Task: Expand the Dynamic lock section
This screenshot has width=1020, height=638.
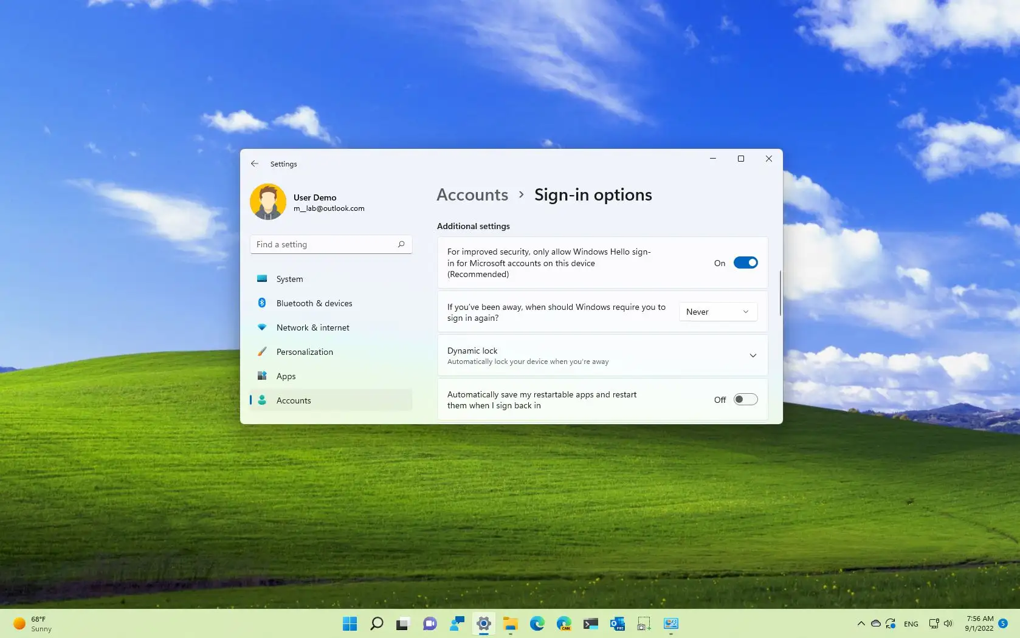Action: (753, 355)
